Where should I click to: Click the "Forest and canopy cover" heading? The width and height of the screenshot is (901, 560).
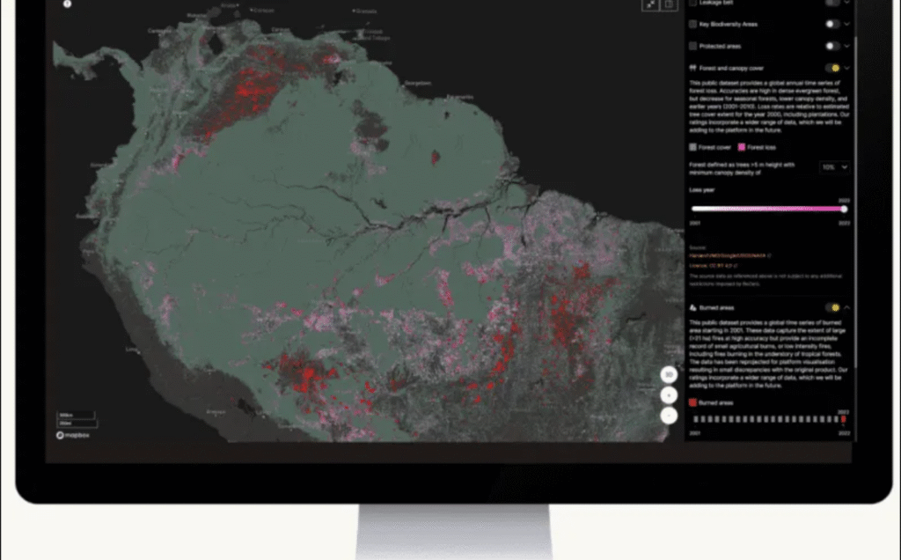point(731,68)
